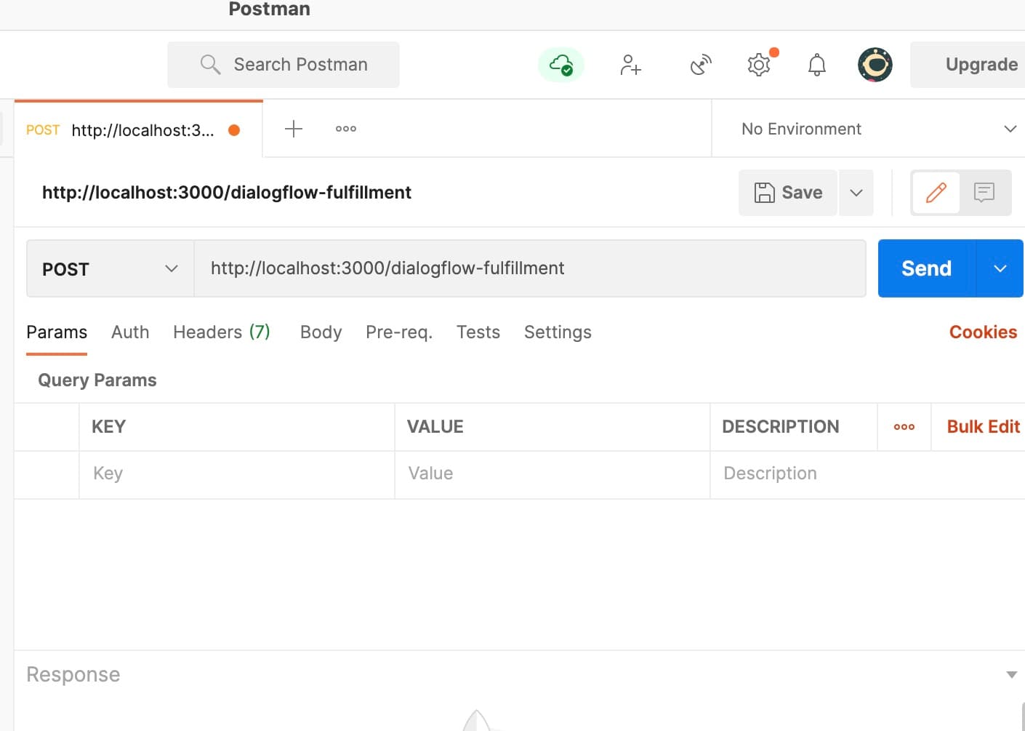1025x731 pixels.
Task: Click the Upgrade button
Action: coord(968,65)
